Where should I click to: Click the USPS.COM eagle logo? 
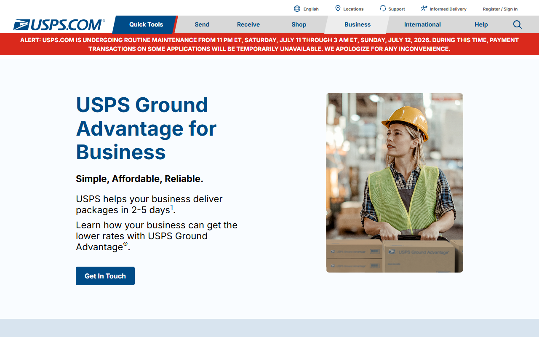59,25
